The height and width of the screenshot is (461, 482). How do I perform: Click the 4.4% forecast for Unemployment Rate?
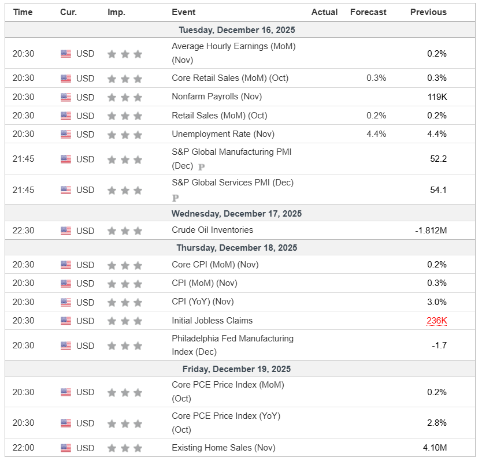point(376,134)
